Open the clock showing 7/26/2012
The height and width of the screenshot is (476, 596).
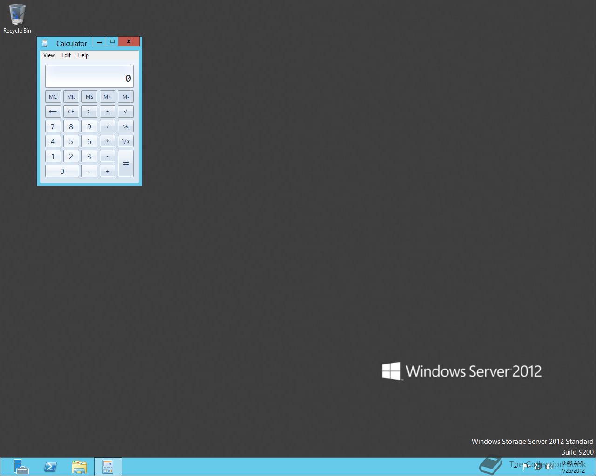(572, 467)
